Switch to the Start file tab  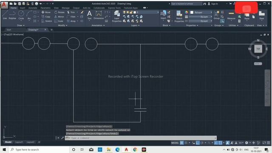click(9, 30)
